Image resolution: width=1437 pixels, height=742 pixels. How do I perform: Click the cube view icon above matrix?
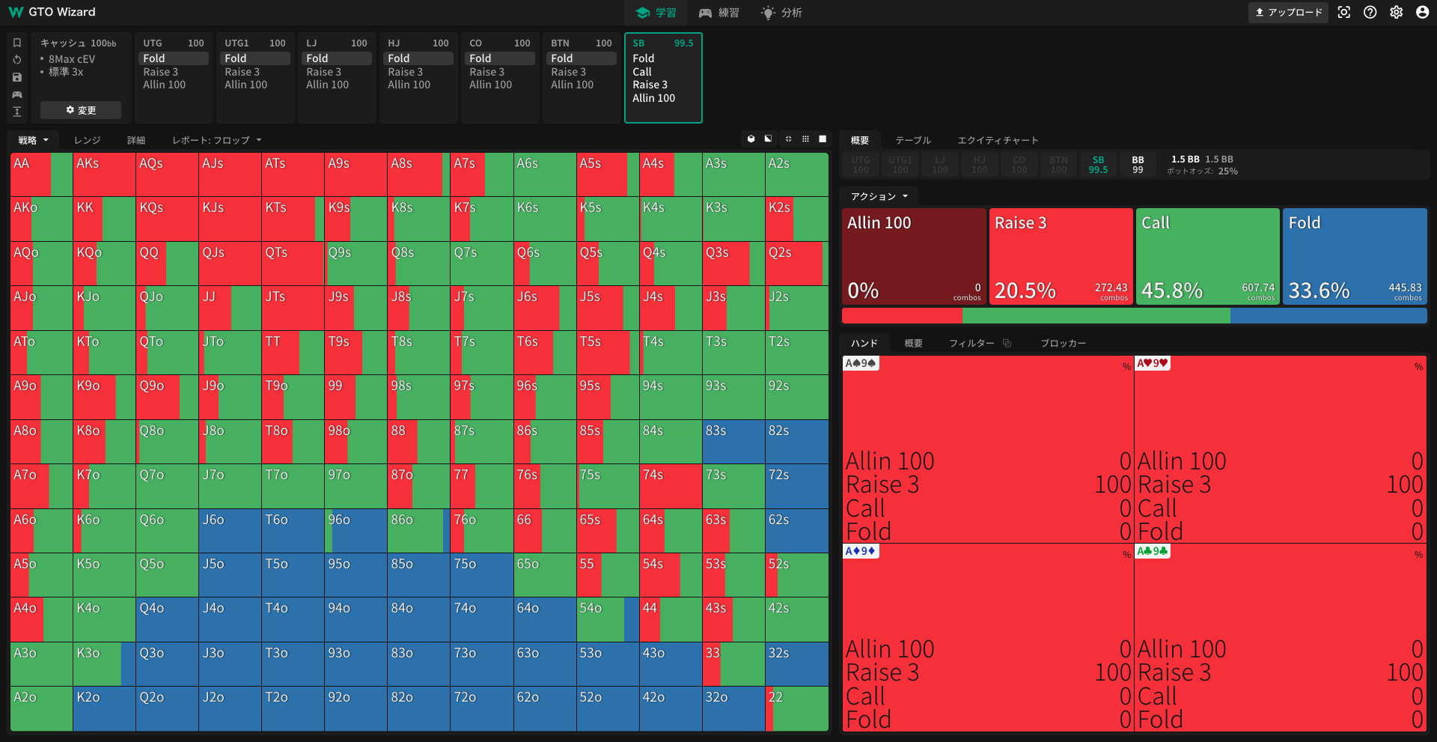tap(751, 139)
